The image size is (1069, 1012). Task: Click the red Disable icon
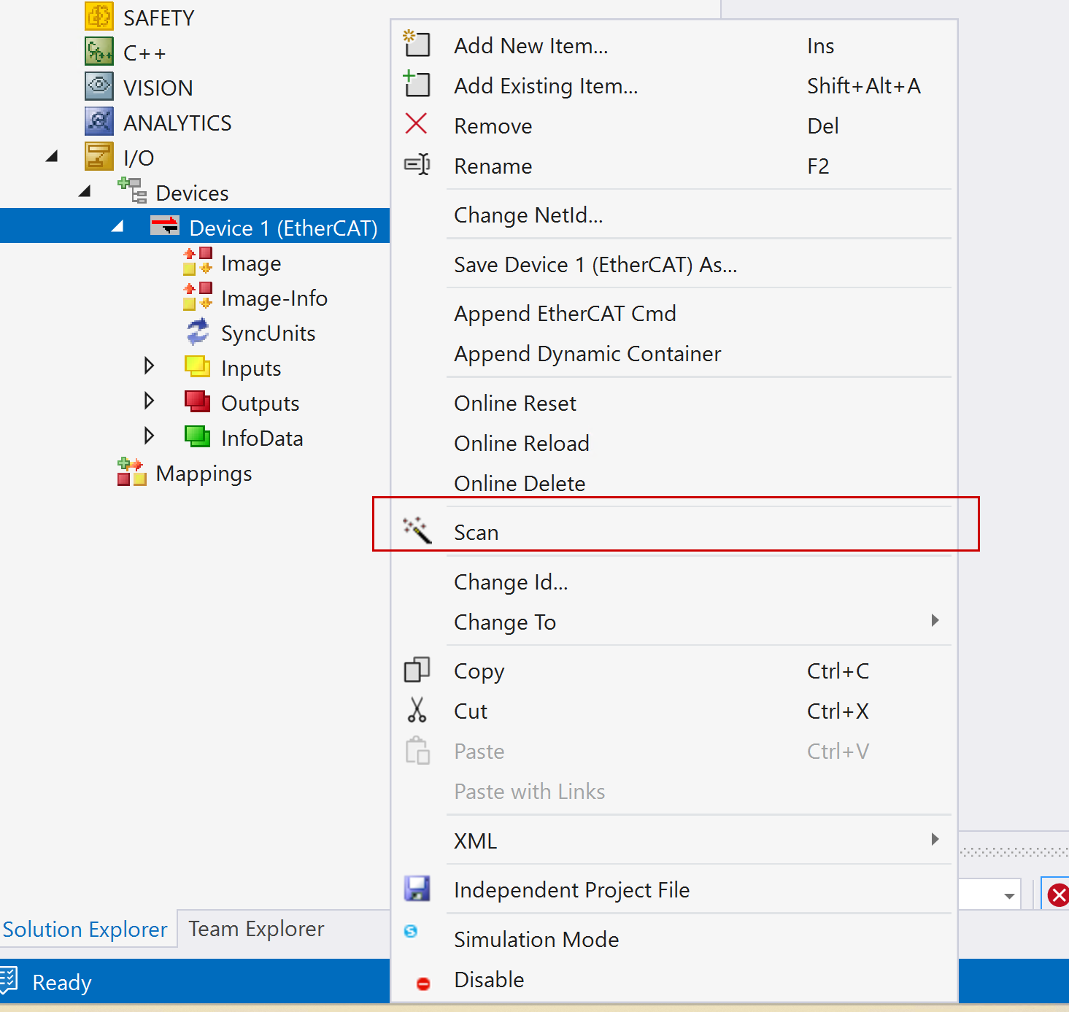click(x=422, y=984)
